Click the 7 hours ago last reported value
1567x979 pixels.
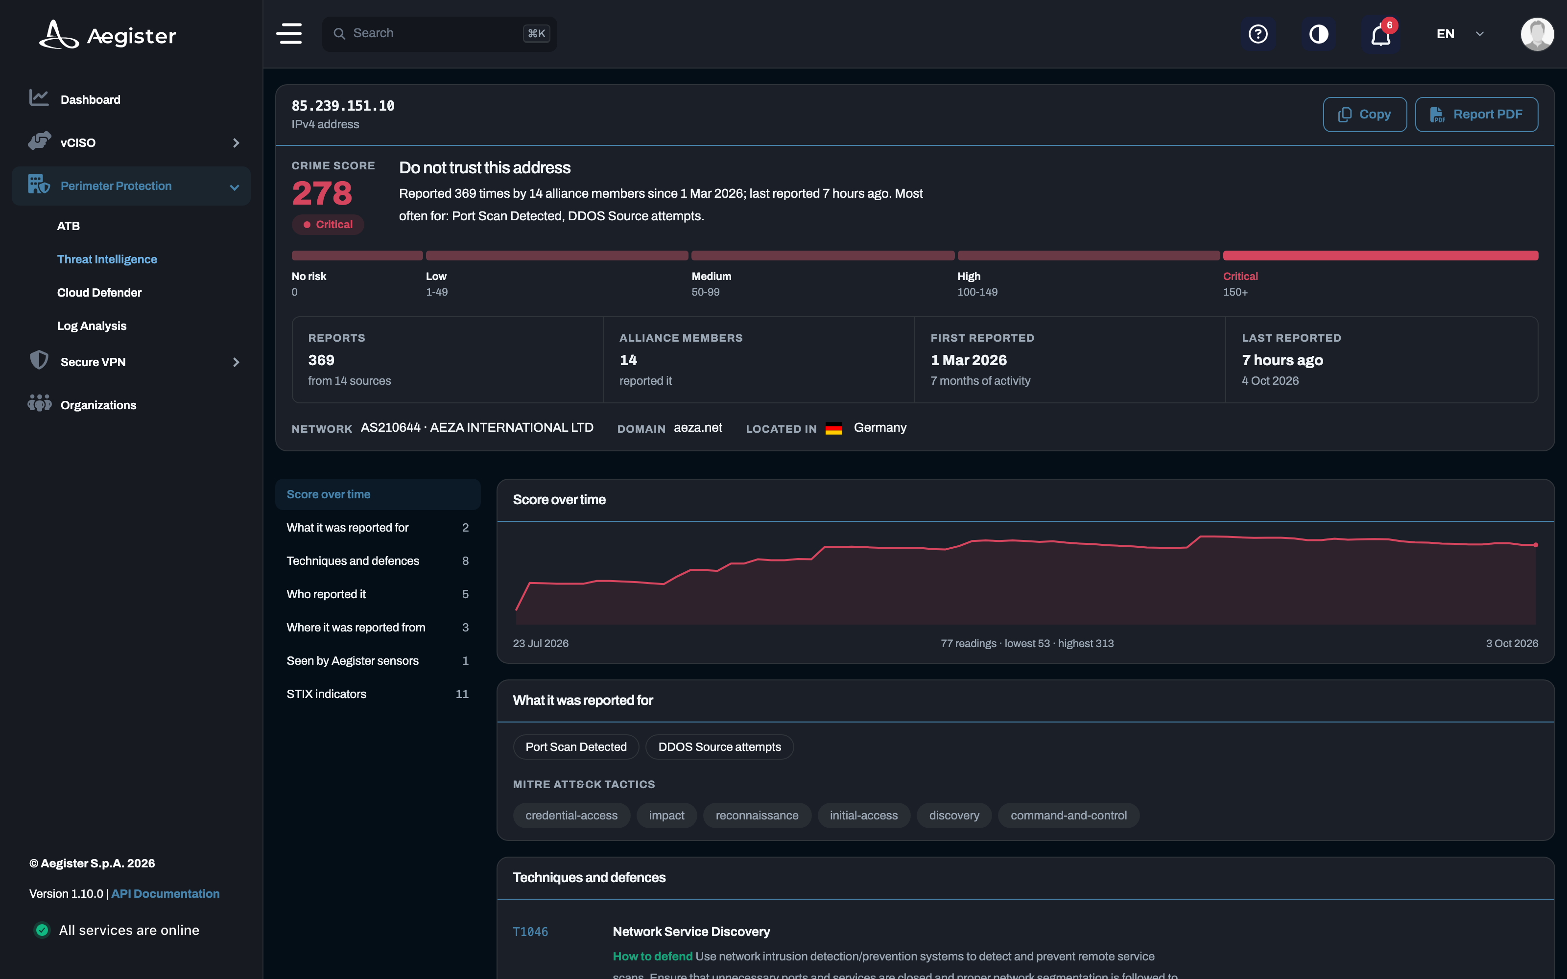pyautogui.click(x=1282, y=360)
